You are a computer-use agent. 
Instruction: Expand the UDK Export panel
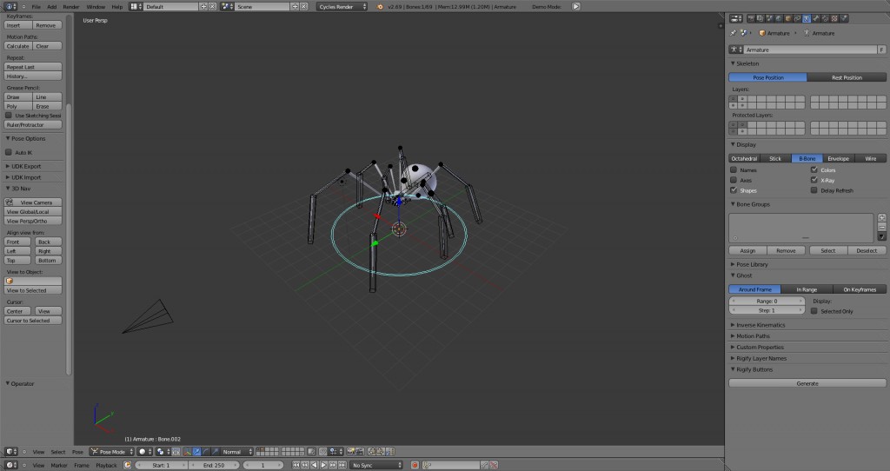(26, 166)
